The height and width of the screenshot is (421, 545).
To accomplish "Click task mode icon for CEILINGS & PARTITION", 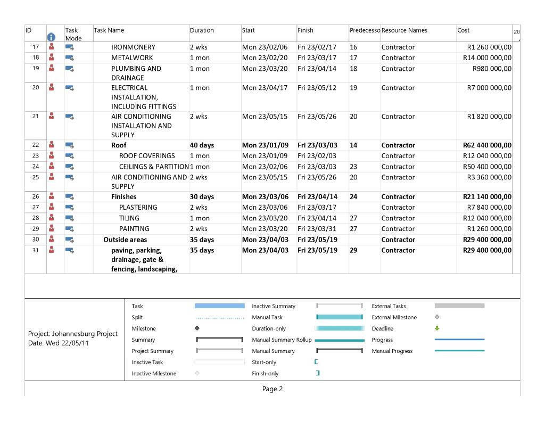I will click(70, 167).
